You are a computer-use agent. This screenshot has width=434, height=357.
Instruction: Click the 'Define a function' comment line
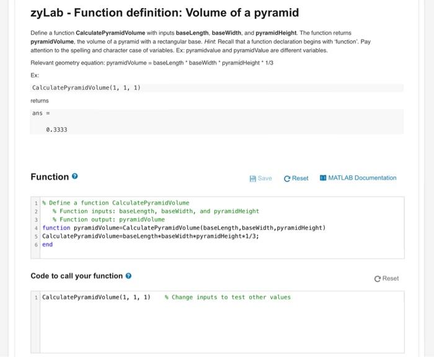(118, 203)
